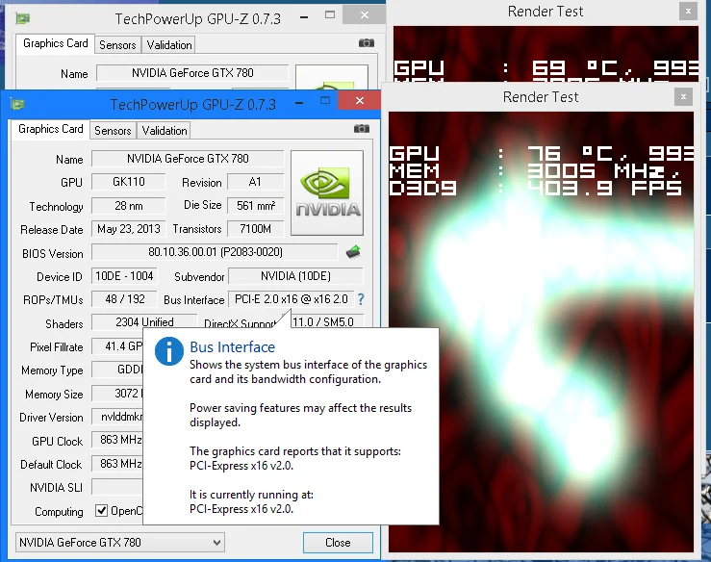
Task: Click 'Bus Interface' tooltip heading
Action: (x=232, y=347)
